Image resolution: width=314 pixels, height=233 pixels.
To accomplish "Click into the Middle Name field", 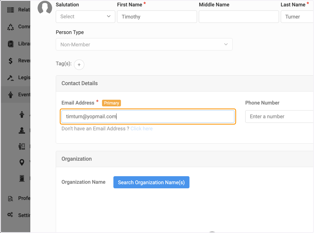I will [239, 17].
